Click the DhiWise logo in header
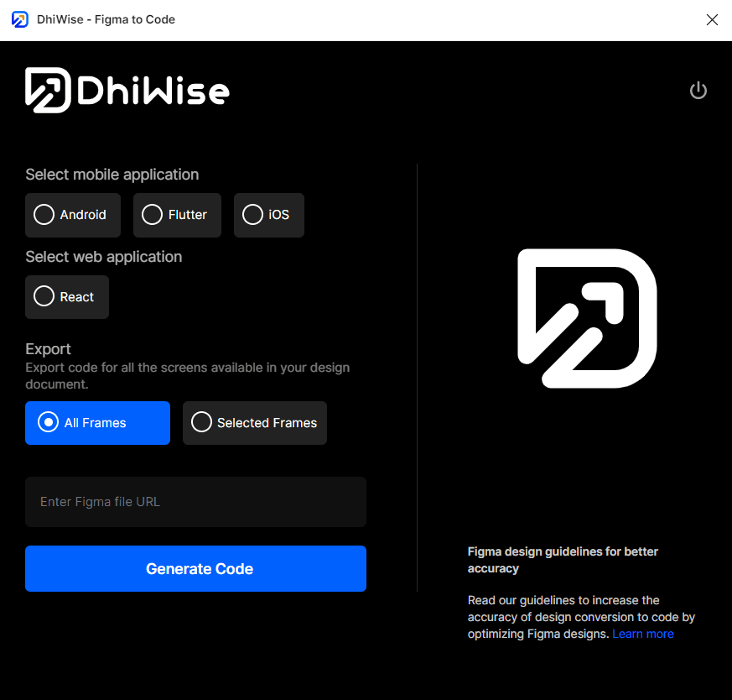The width and height of the screenshot is (732, 700). click(x=127, y=90)
